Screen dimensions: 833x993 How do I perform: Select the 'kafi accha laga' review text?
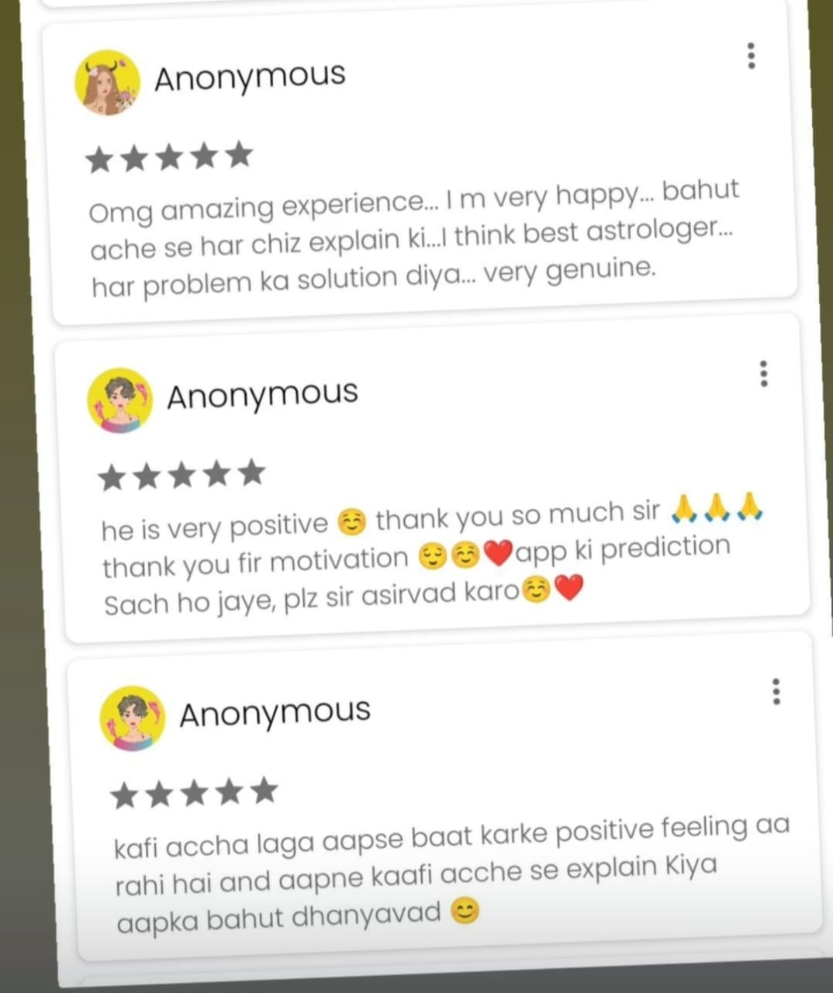click(451, 875)
